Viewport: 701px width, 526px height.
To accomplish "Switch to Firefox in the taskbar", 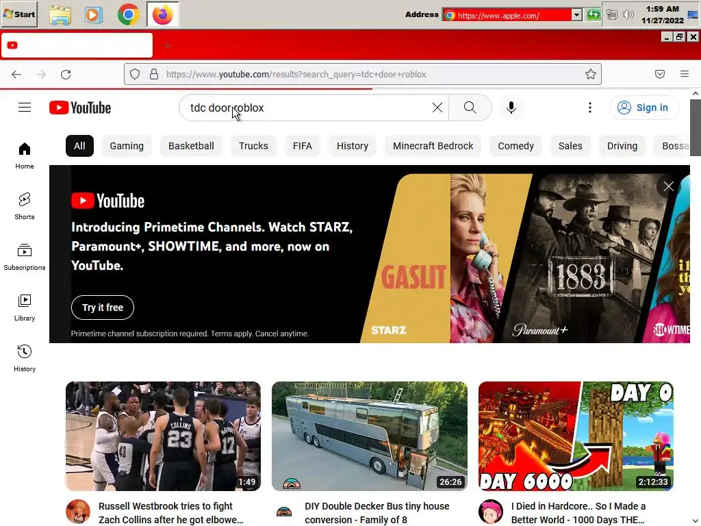I will [163, 14].
